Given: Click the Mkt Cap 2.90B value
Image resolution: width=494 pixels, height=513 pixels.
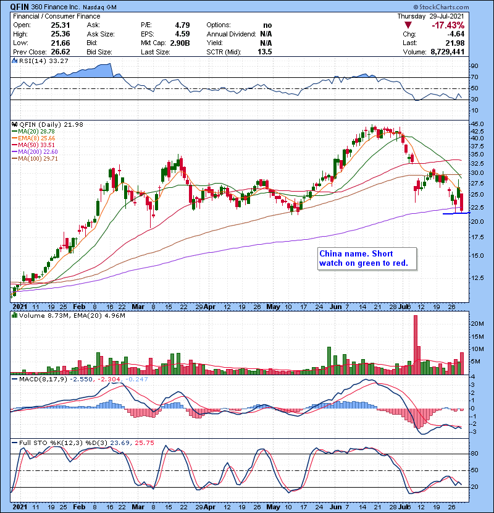Looking at the screenshot, I should click(x=180, y=43).
